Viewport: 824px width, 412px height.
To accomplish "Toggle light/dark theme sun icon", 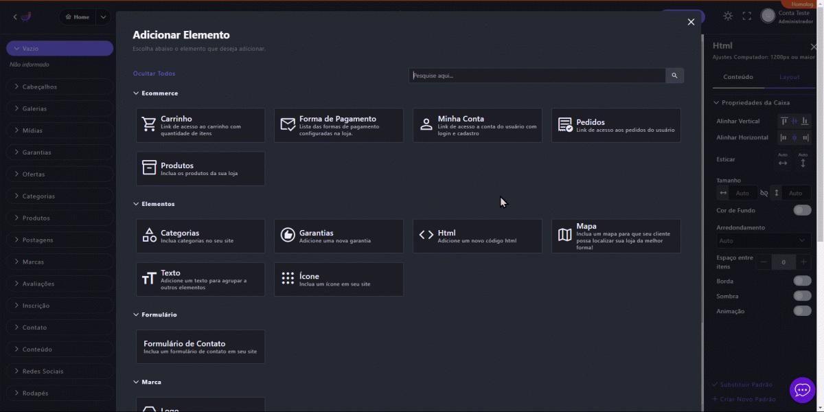I will [728, 16].
